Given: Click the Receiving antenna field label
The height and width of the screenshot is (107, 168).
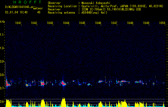Looking at the screenshot, I should click(x=61, y=13).
